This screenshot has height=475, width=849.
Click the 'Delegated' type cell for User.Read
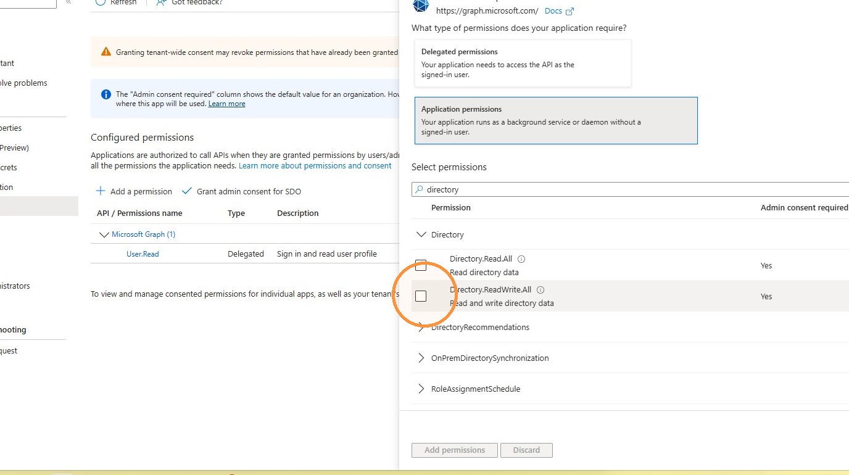pyautogui.click(x=246, y=254)
